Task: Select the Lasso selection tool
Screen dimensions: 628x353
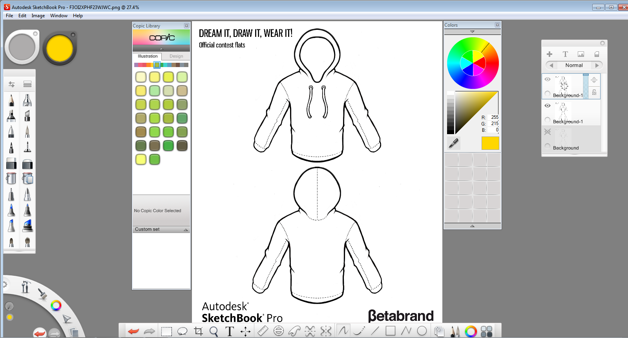Action: (182, 331)
